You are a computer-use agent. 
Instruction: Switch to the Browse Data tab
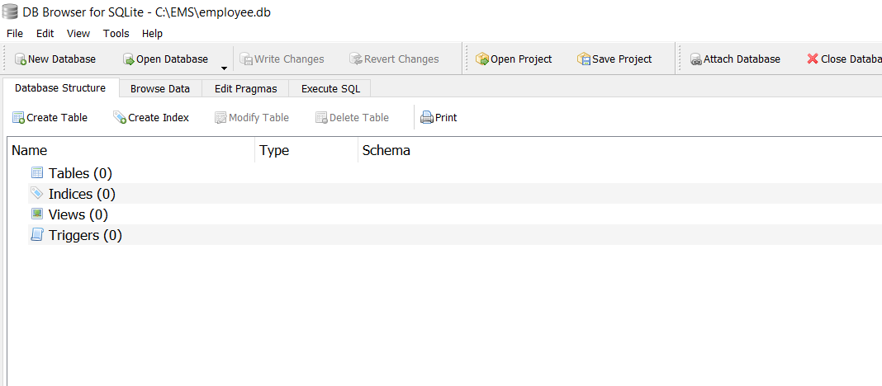click(159, 89)
